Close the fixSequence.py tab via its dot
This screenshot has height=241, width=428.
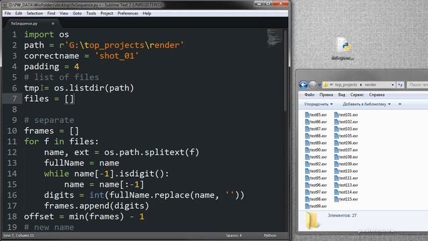click(53, 23)
